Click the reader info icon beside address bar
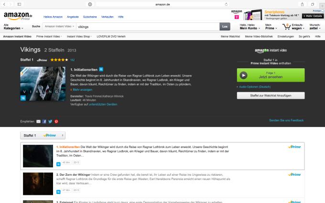Viewport: 325px width, 203px height. (90, 4)
